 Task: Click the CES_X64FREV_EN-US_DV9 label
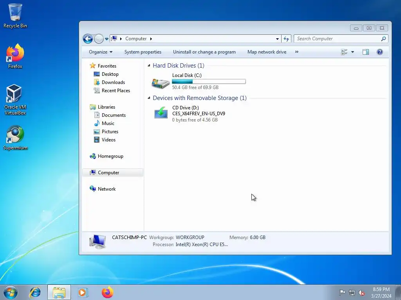point(199,114)
